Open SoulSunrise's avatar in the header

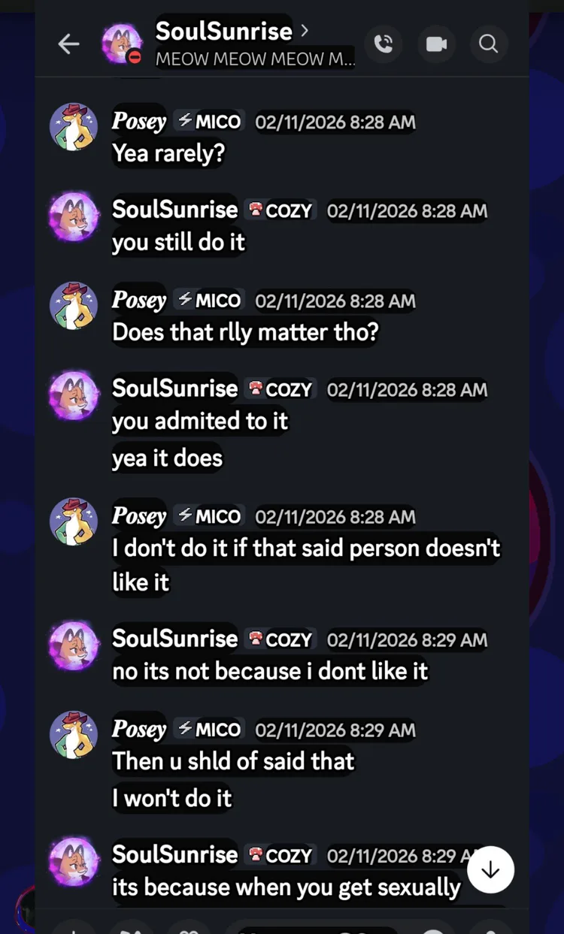click(123, 44)
